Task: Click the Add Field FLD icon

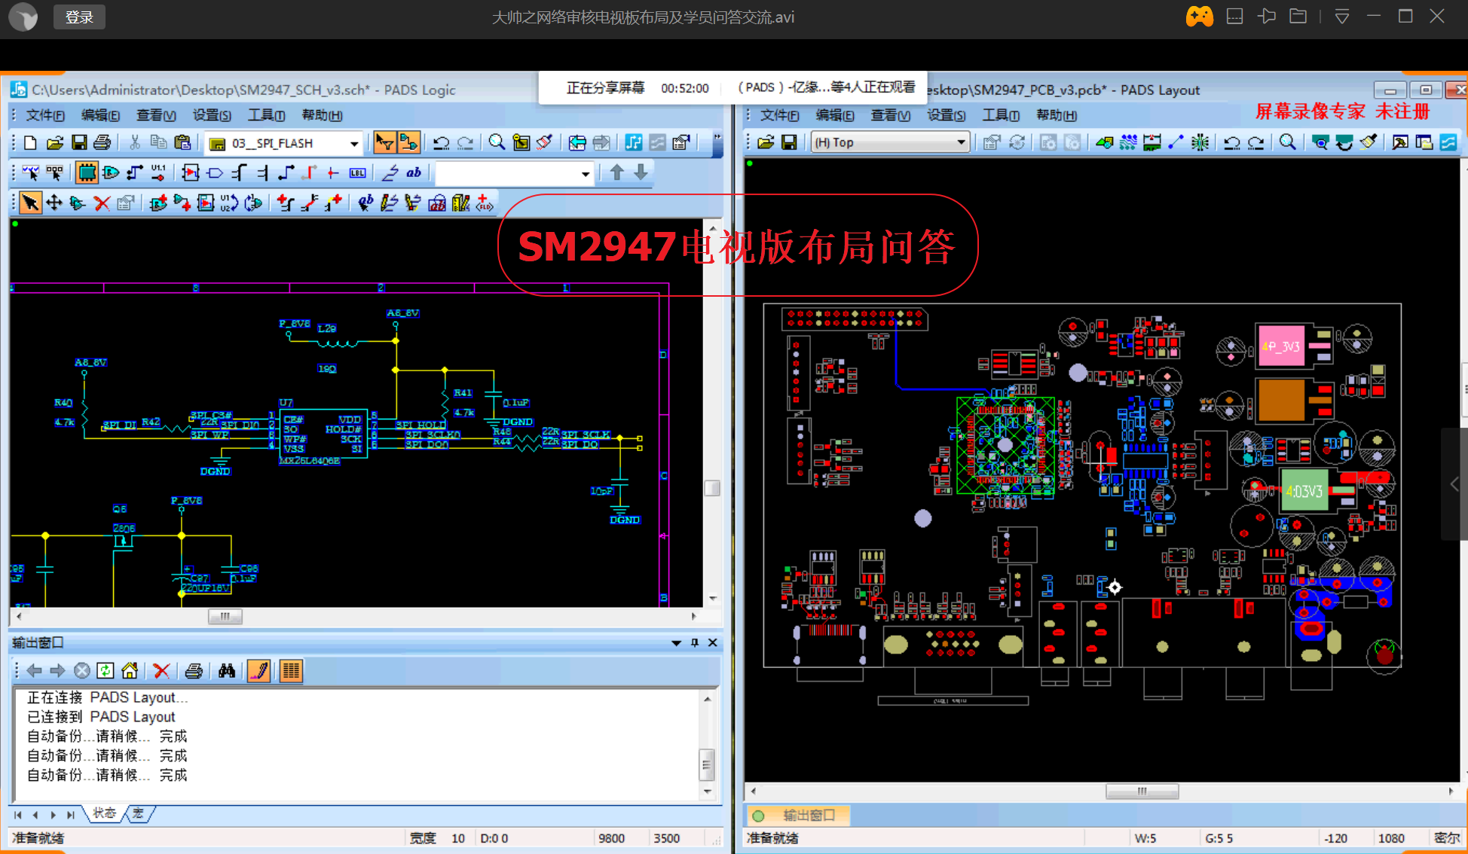Action: (485, 203)
